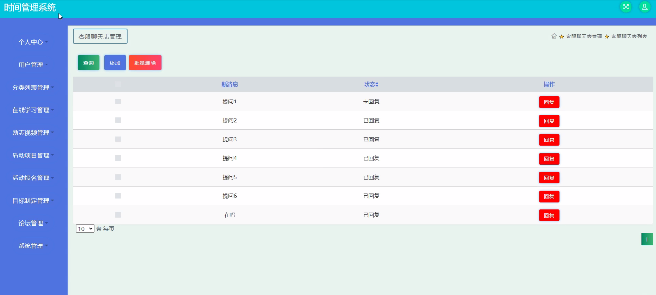The image size is (656, 295).
Task: Check the checkbox for row 提问5
Action: pyautogui.click(x=118, y=177)
